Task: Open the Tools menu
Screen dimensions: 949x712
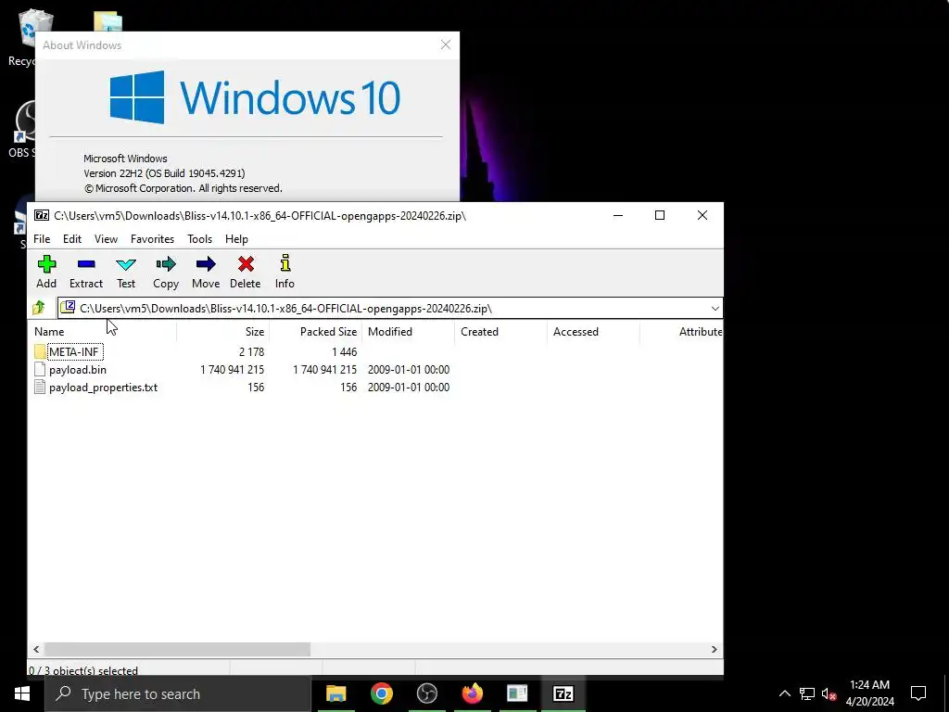Action: click(200, 239)
